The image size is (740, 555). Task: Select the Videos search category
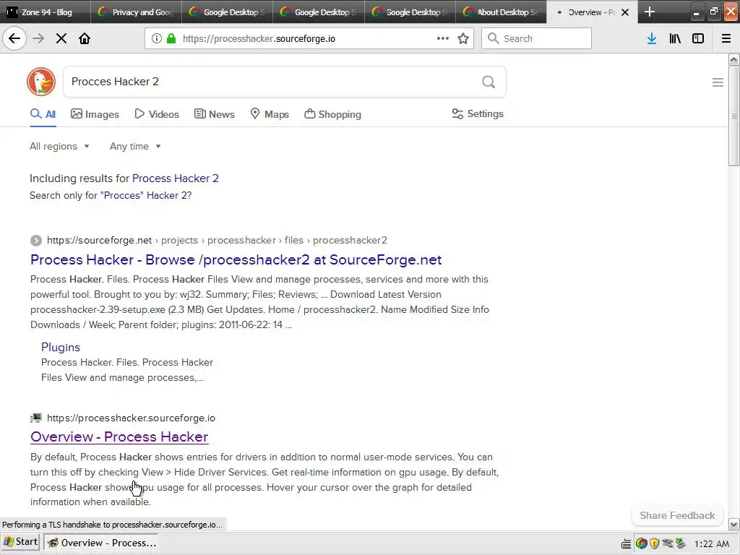point(157,114)
